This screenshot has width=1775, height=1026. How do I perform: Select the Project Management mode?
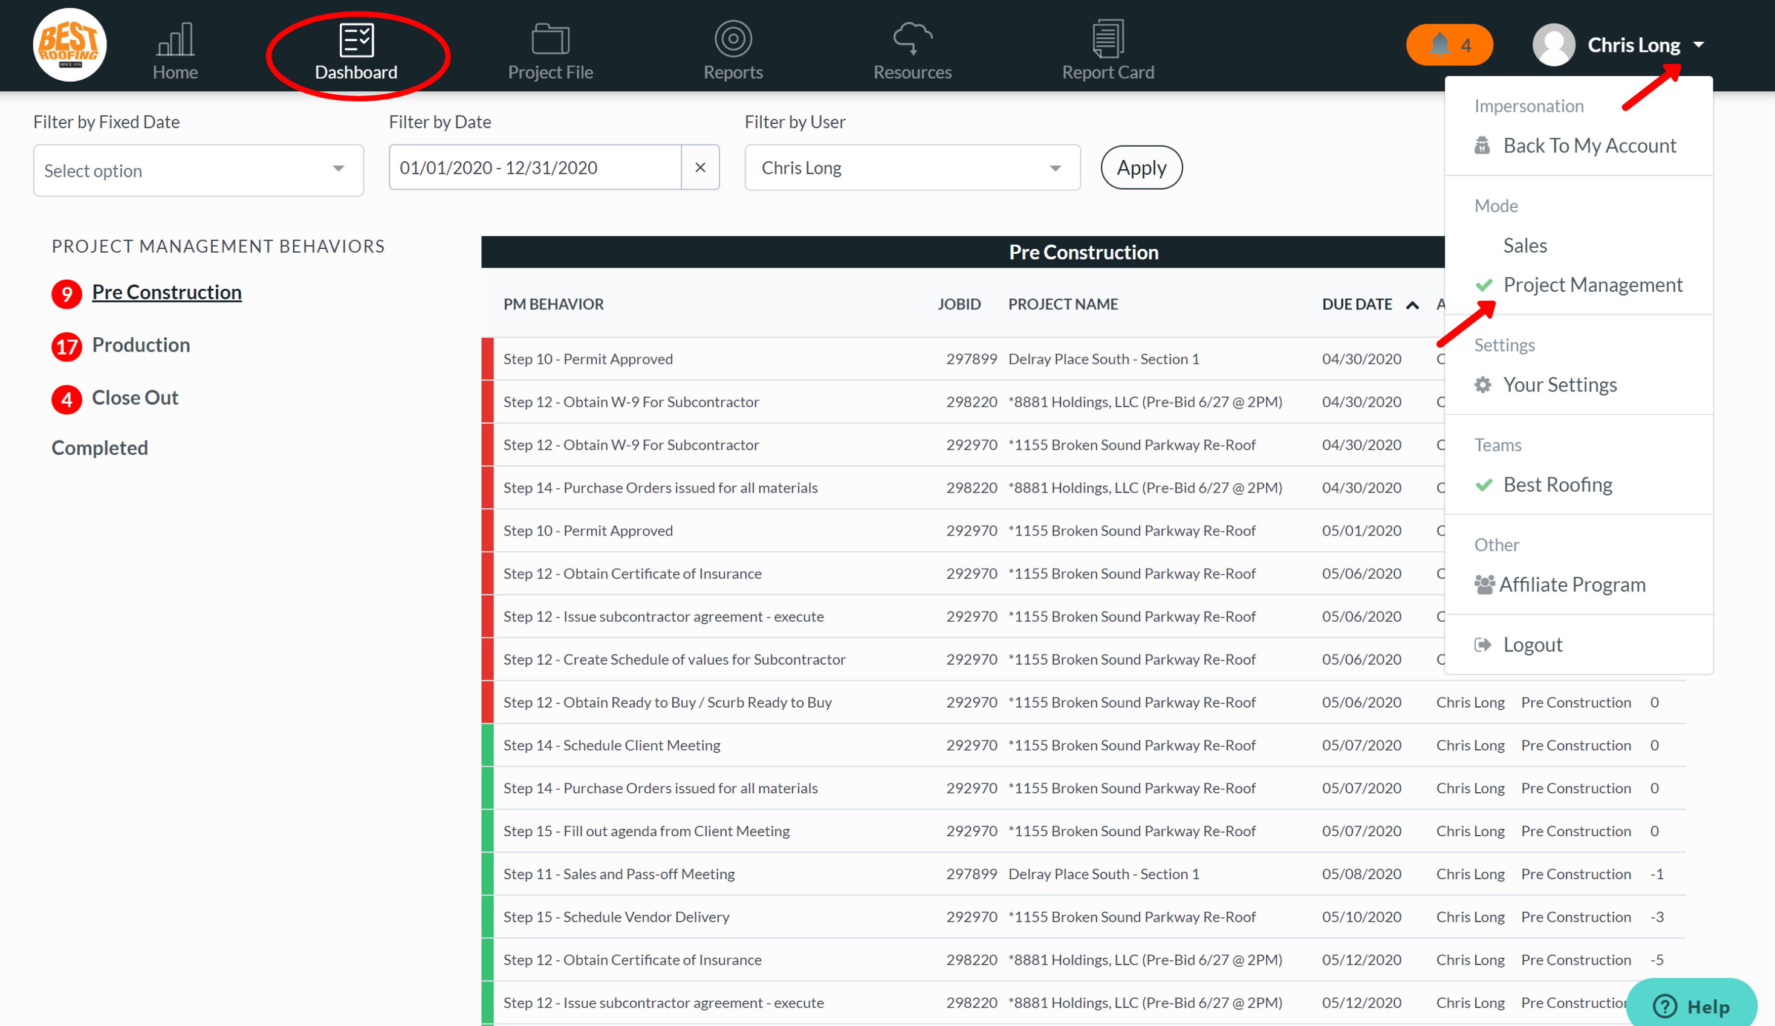click(x=1592, y=285)
